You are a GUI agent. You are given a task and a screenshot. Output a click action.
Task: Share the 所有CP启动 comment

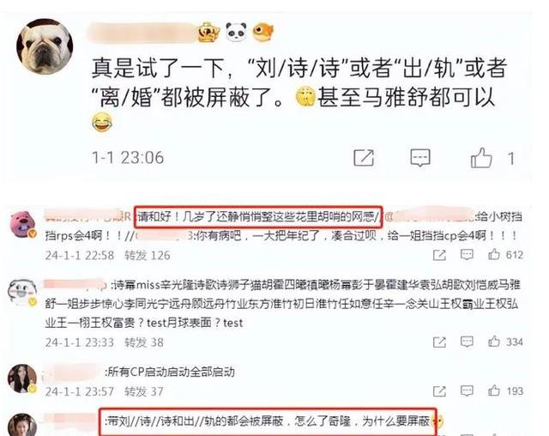(x=439, y=391)
